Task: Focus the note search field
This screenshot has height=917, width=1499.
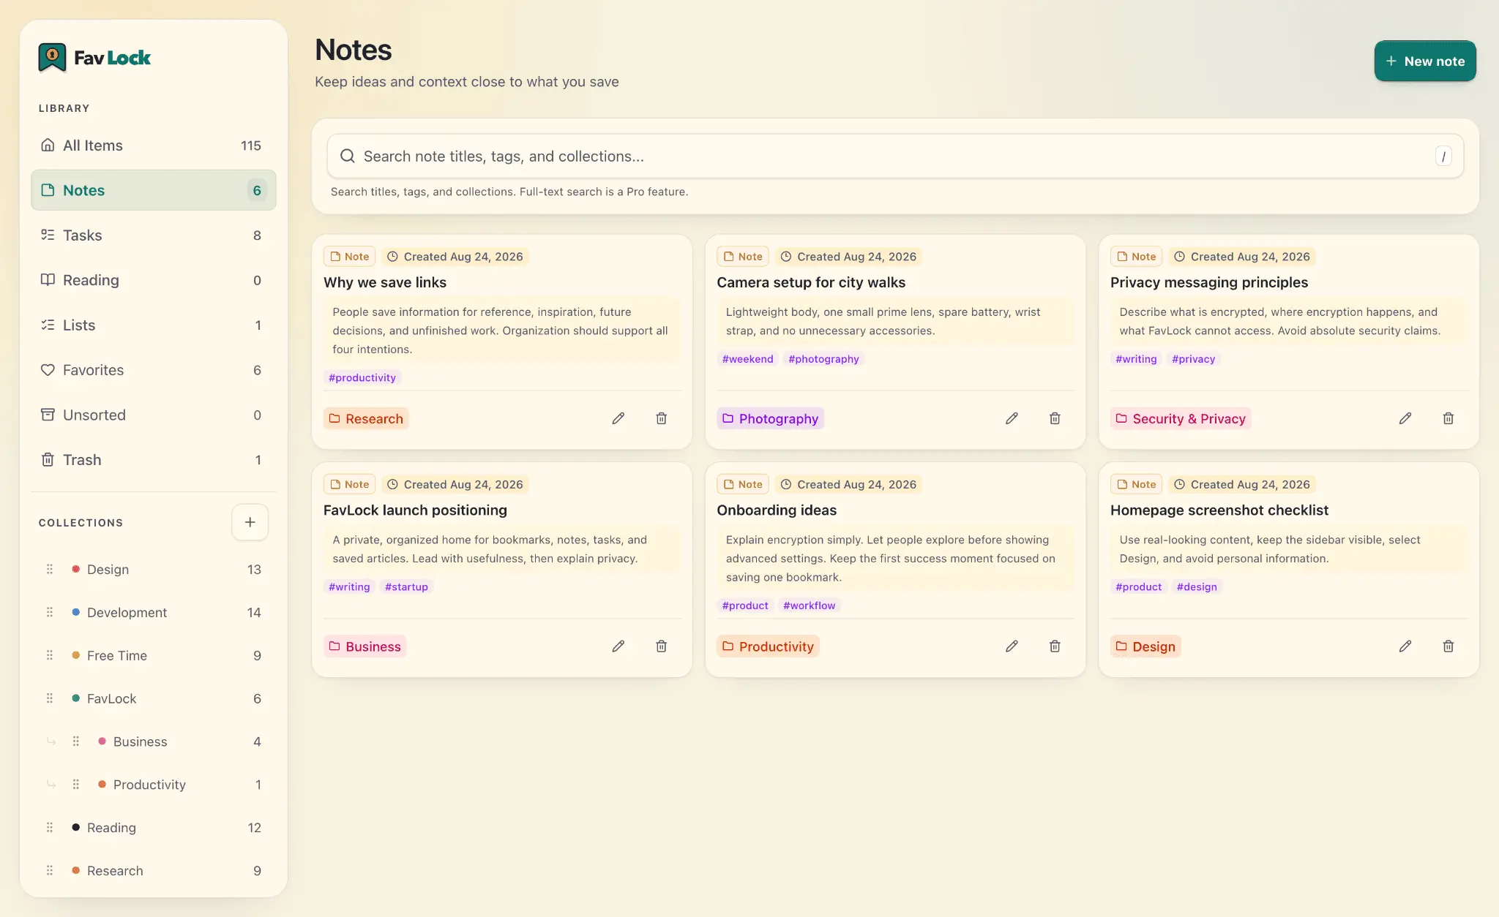Action: point(894,156)
